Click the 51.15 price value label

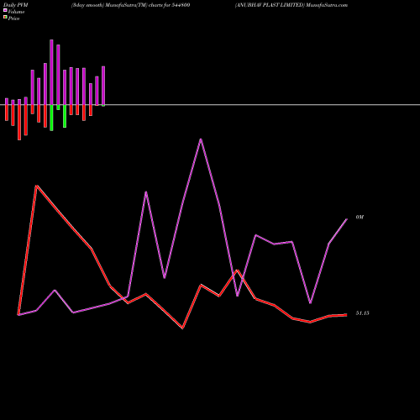[x=363, y=313]
